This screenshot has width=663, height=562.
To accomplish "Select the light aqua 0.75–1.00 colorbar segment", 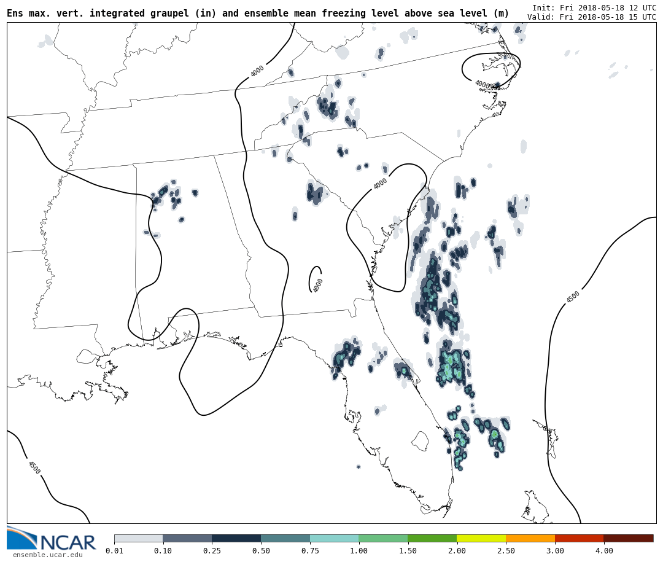I will (x=335, y=538).
